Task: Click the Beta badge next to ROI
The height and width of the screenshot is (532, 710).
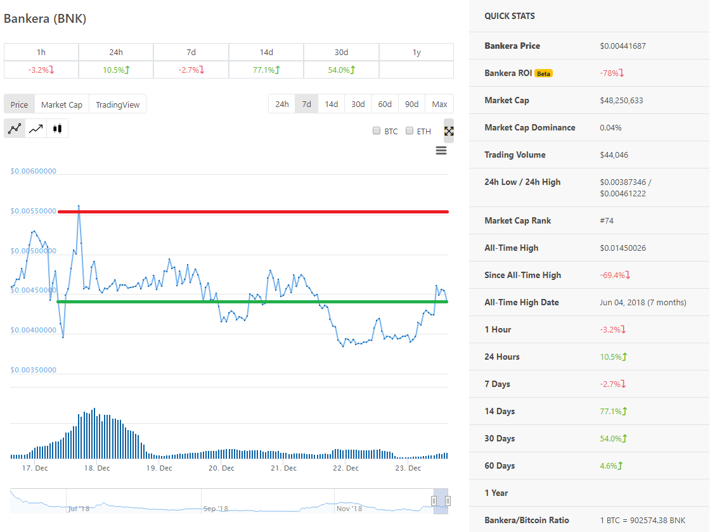Action: click(x=543, y=73)
